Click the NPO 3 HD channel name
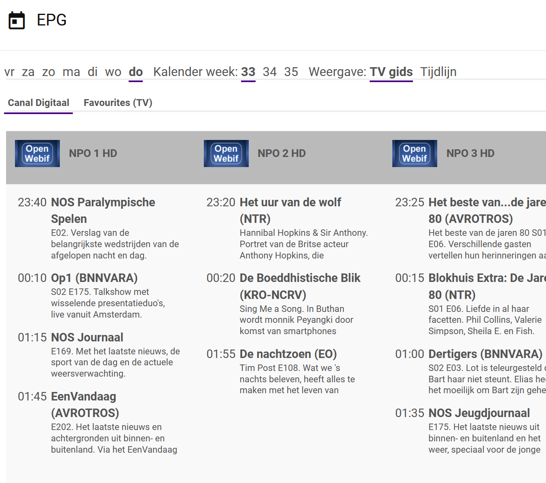 click(x=470, y=153)
